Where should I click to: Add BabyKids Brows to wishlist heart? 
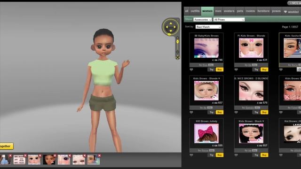(191, 70)
